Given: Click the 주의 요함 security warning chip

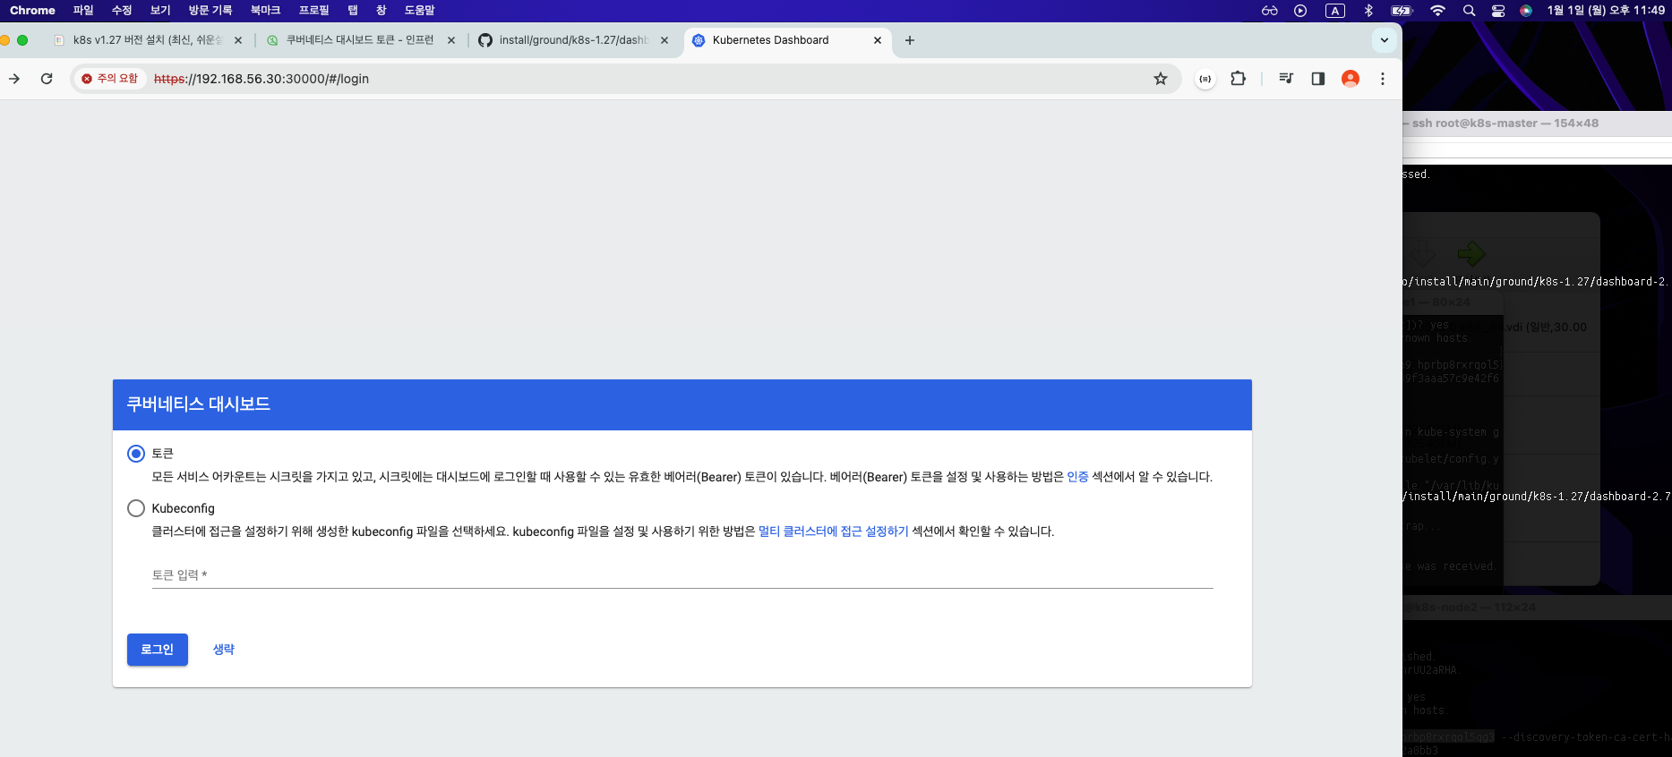Looking at the screenshot, I should click(x=109, y=79).
